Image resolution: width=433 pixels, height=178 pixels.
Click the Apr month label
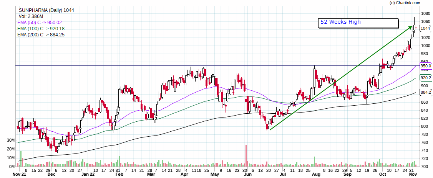click(184, 175)
